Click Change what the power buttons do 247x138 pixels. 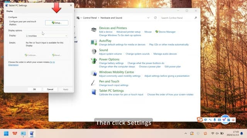[146, 63]
